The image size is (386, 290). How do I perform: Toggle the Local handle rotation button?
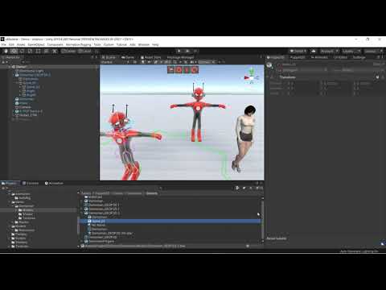tap(84, 51)
